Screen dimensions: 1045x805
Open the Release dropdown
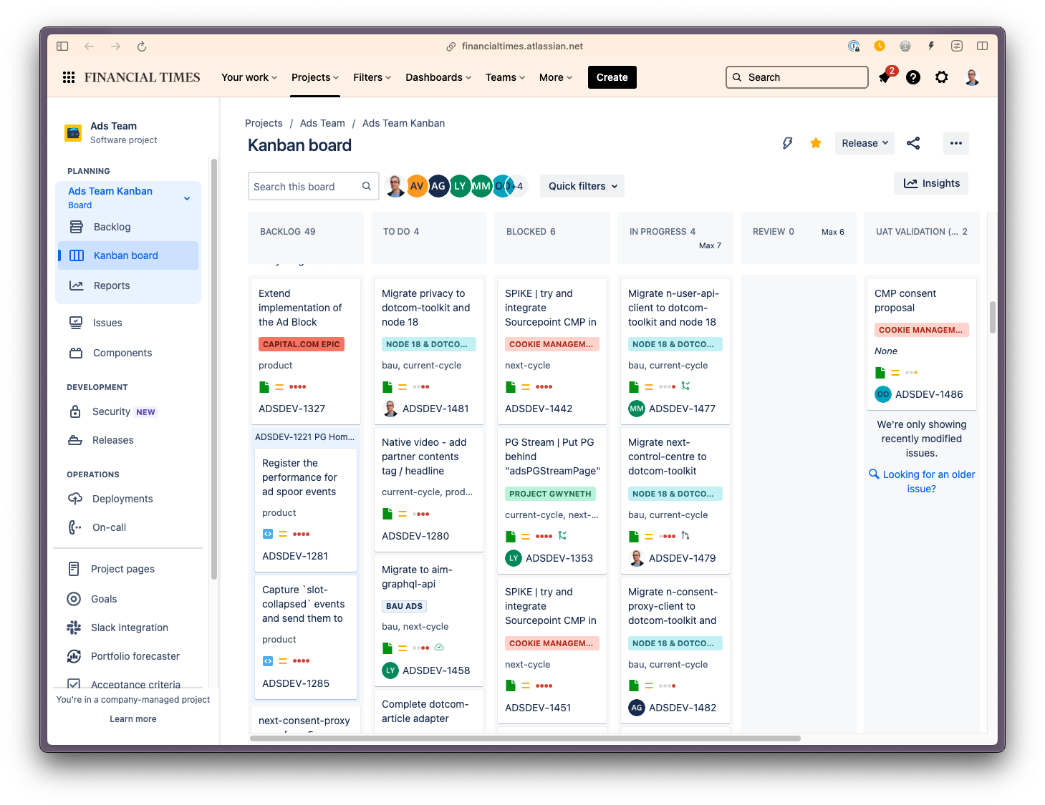(865, 143)
